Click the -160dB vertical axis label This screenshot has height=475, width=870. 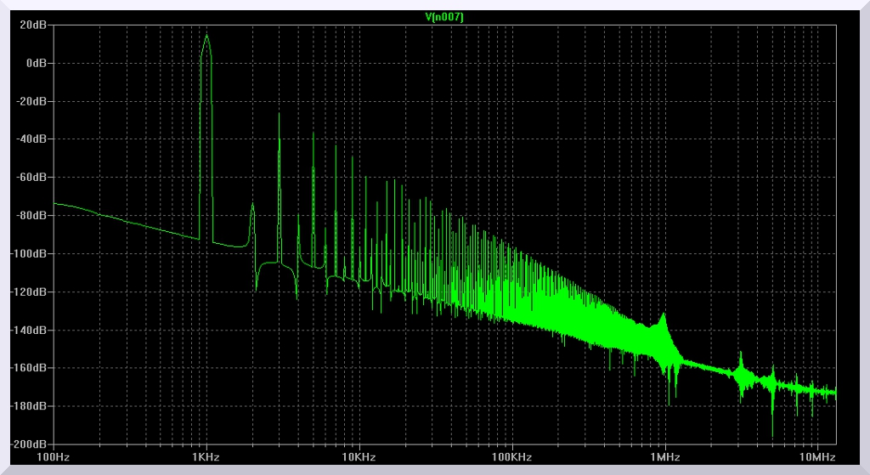29,368
